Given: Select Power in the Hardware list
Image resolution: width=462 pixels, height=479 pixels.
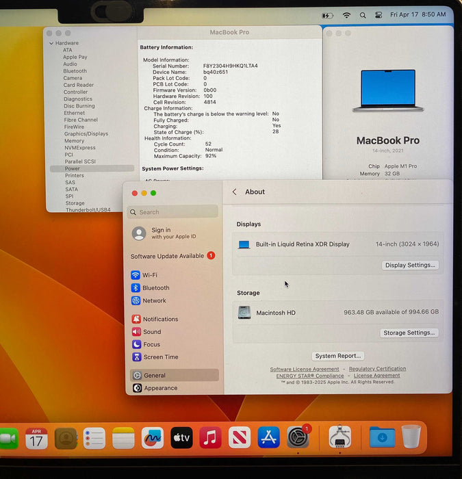Looking at the screenshot, I should [92, 168].
